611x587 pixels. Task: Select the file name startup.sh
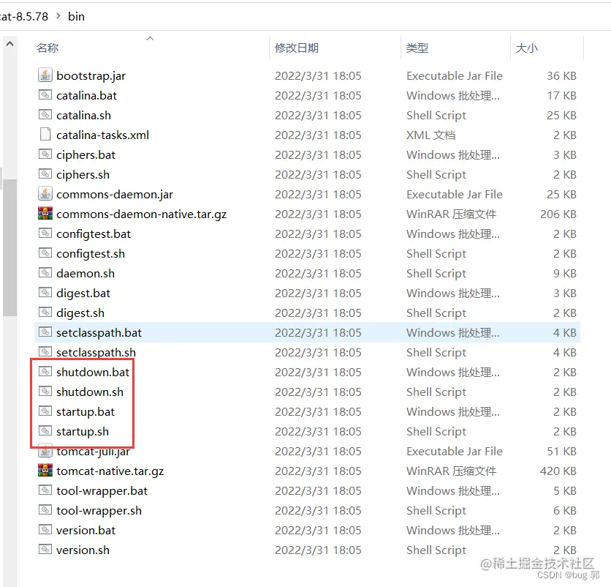pos(83,432)
